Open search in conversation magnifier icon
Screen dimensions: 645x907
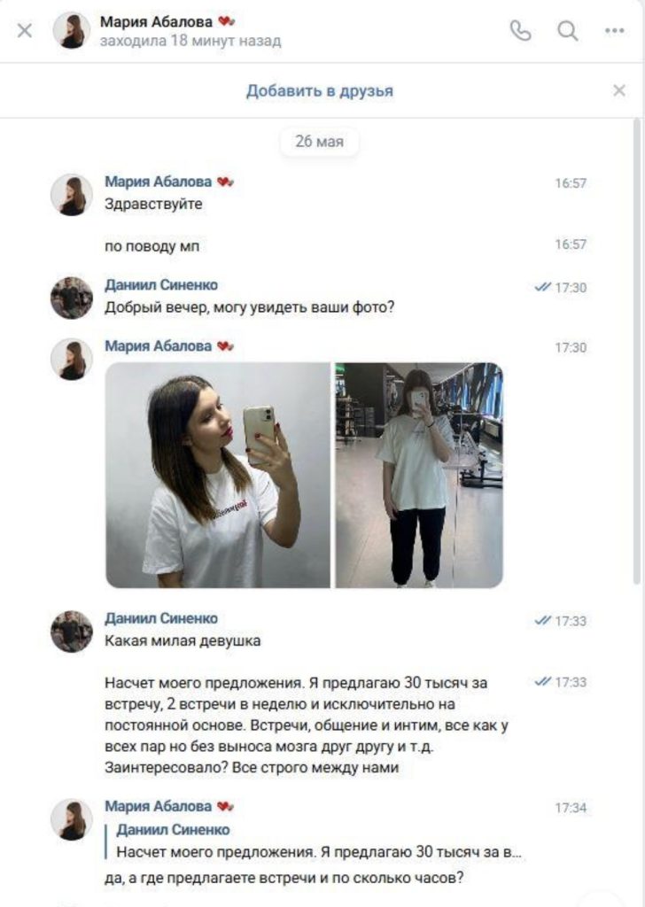tap(568, 31)
